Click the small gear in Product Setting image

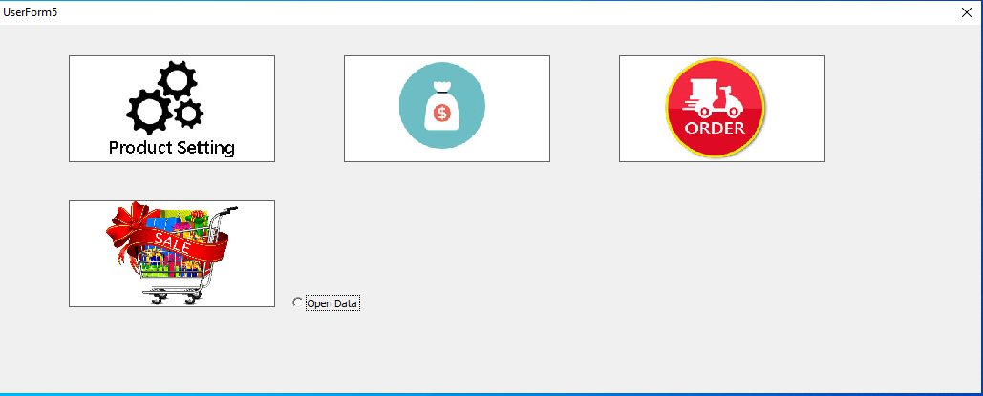188,114
